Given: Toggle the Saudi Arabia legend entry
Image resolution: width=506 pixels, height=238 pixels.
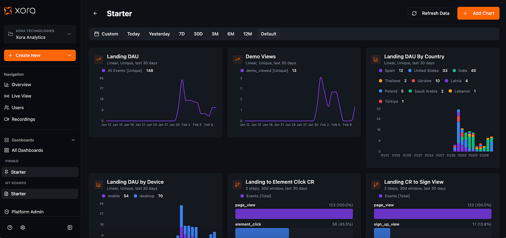Looking at the screenshot, I should pos(426,91).
